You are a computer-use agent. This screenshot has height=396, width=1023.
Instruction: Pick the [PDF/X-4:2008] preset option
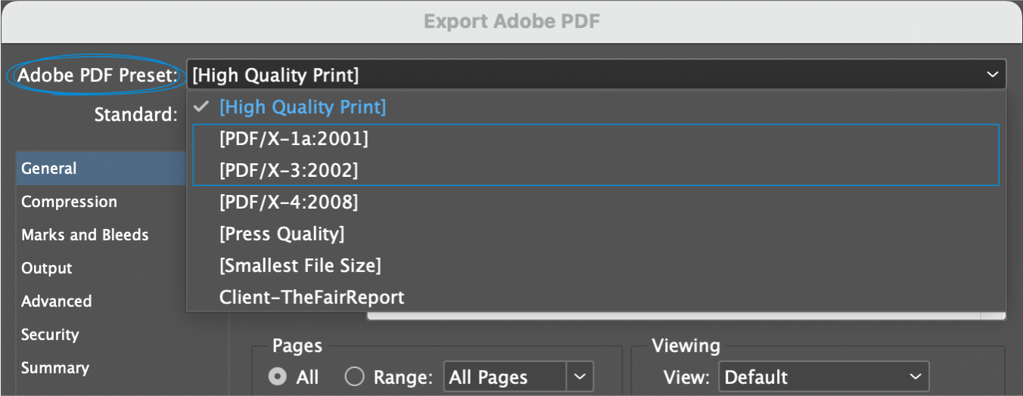point(288,203)
